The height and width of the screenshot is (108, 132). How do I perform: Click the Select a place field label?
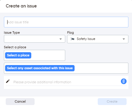15,47
